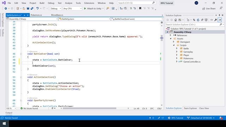
Task: Expand the Pokemons folder
Action: [x=177, y=58]
